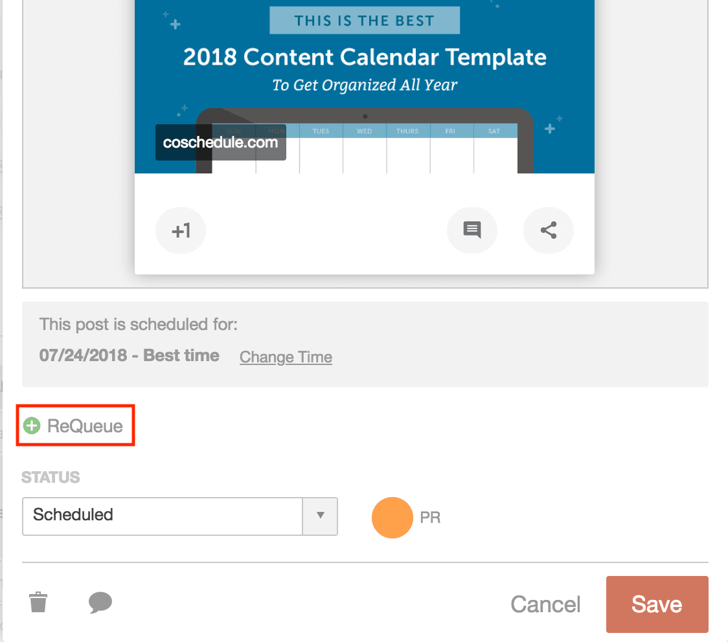The image size is (728, 642).
Task: Click the ReQueue label
Action: 85,426
